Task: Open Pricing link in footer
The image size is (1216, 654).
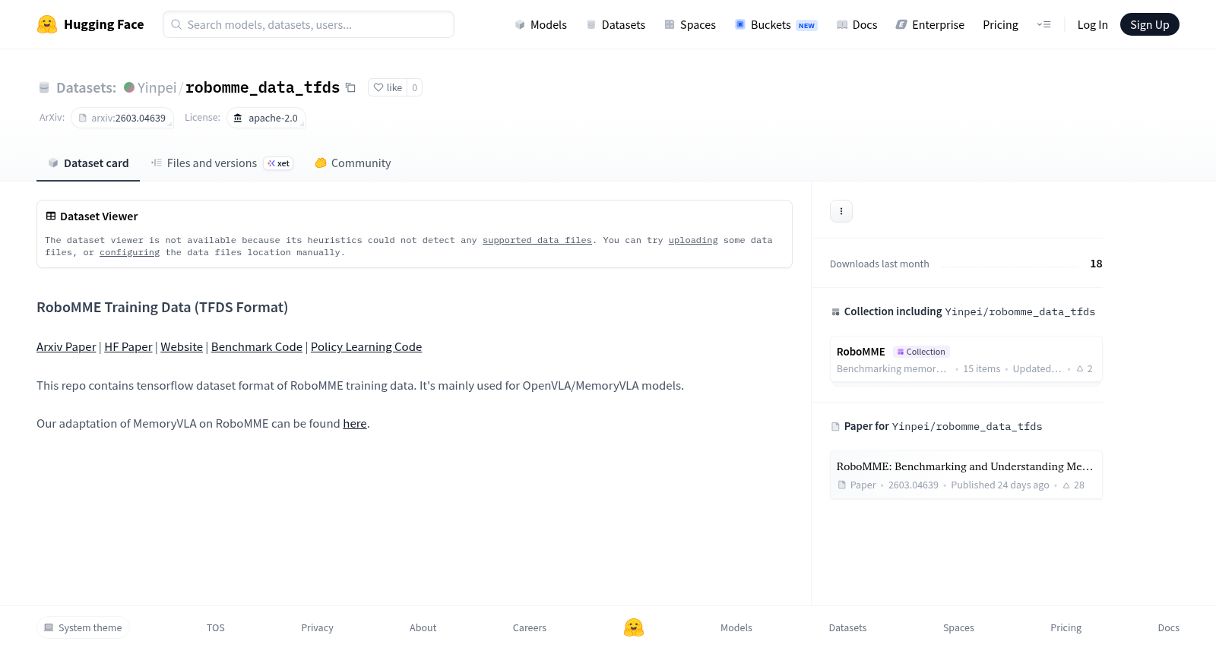Action: 1066,627
